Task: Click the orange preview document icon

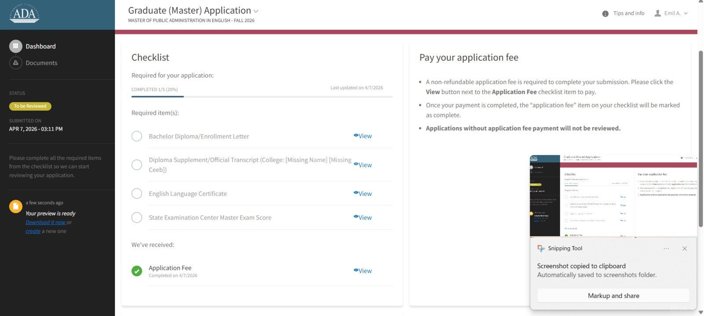Action: pos(15,206)
